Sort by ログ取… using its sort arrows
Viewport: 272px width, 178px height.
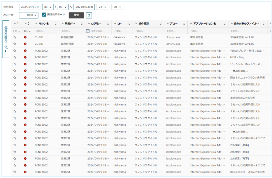(x=108, y=24)
